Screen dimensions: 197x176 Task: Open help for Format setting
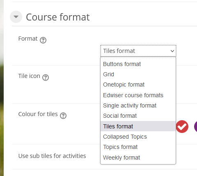click(43, 40)
